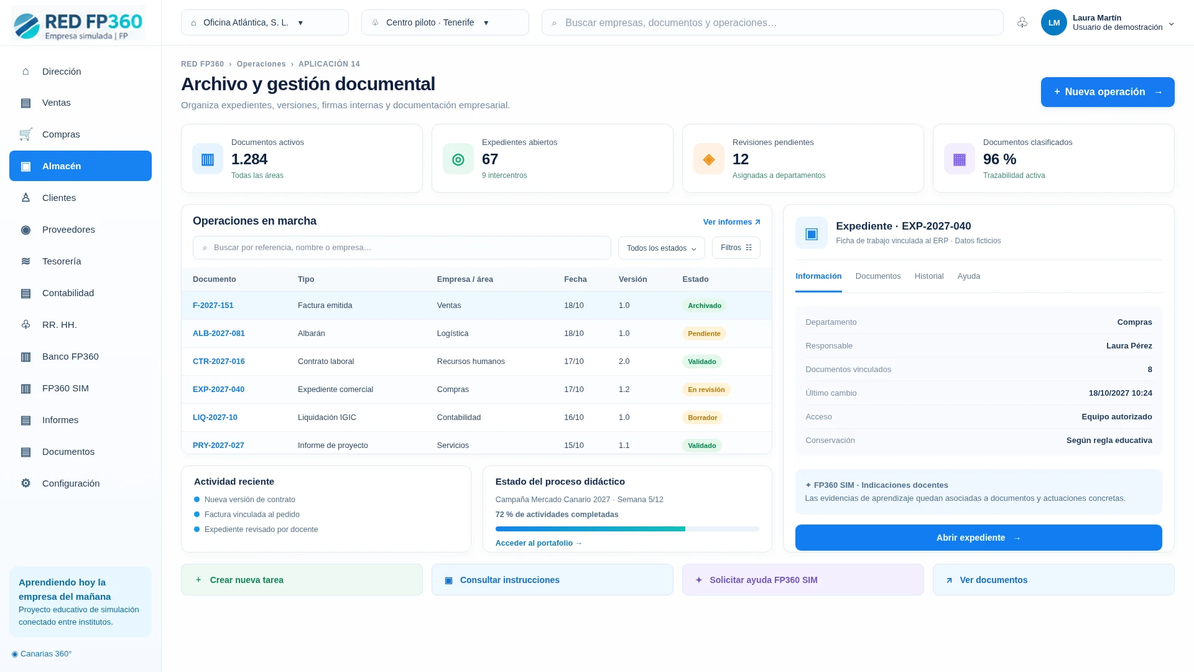Click the activities completed progress bar
Screen dimensions: 1194x672
(627, 529)
